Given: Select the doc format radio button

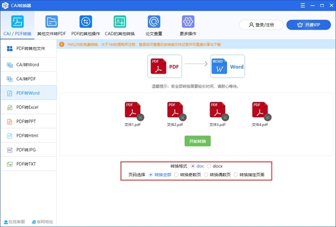Looking at the screenshot, I should 193,166.
